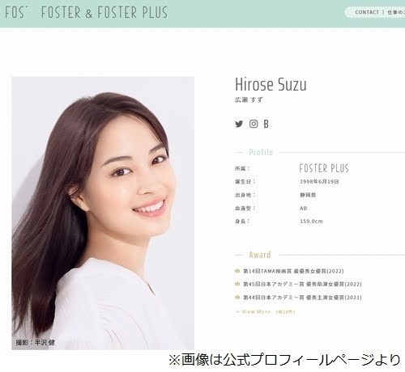The image size is (405, 372).
Task: Click the FOSTER & FOSTER PLUS header title
Action: pos(104,12)
